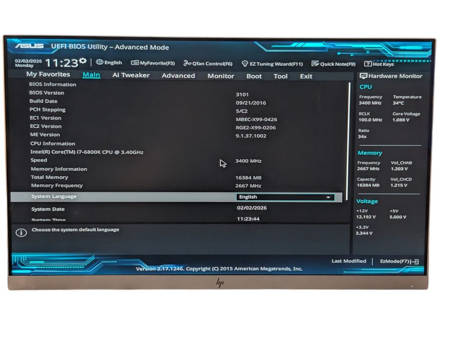Click the CPU Temperature reading 34°C
The height and width of the screenshot is (342, 454).
click(398, 103)
